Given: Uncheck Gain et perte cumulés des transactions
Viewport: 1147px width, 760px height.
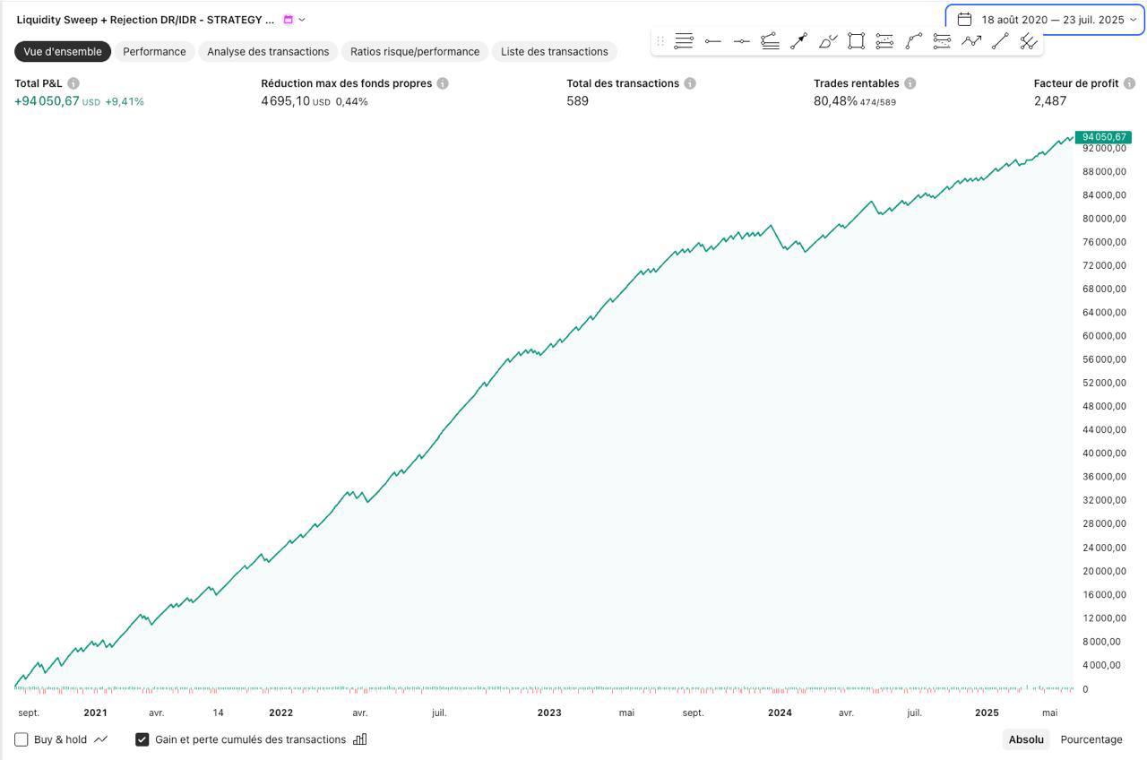Looking at the screenshot, I should click(x=142, y=739).
